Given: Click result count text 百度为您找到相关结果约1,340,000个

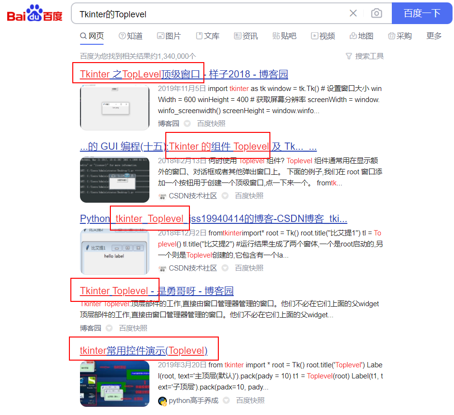Looking at the screenshot, I should pyautogui.click(x=138, y=56).
